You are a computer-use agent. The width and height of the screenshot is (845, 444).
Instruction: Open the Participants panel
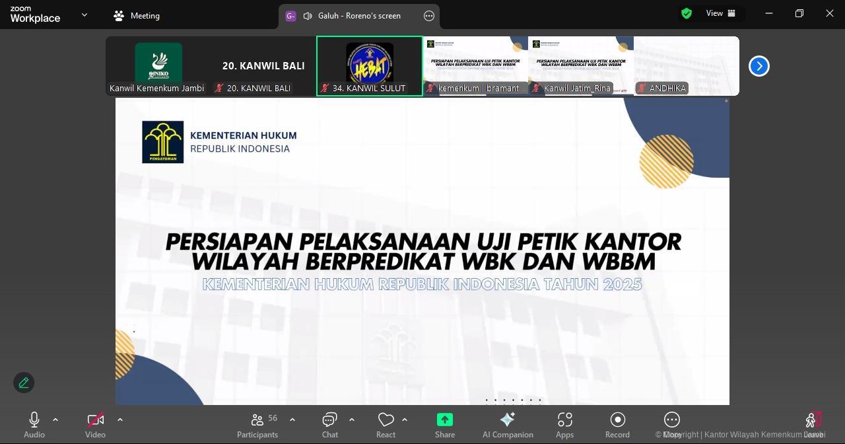tap(257, 425)
